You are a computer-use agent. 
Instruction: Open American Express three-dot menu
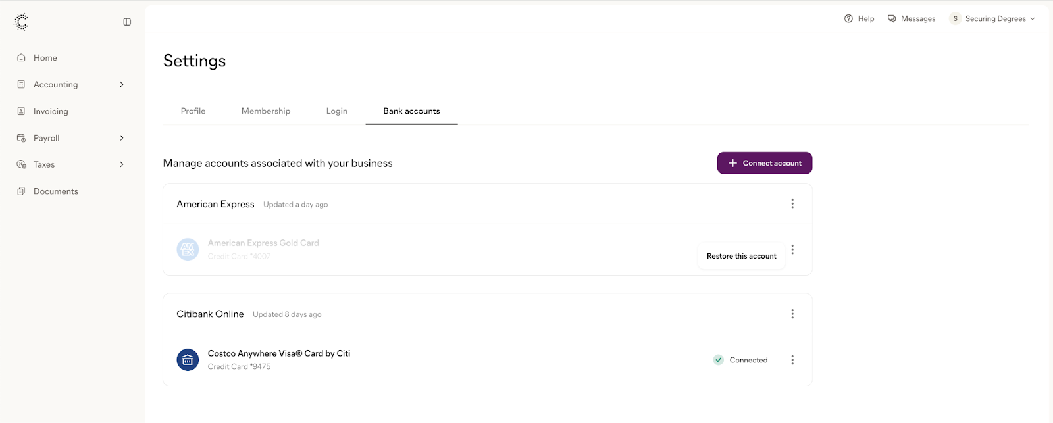[x=792, y=204]
